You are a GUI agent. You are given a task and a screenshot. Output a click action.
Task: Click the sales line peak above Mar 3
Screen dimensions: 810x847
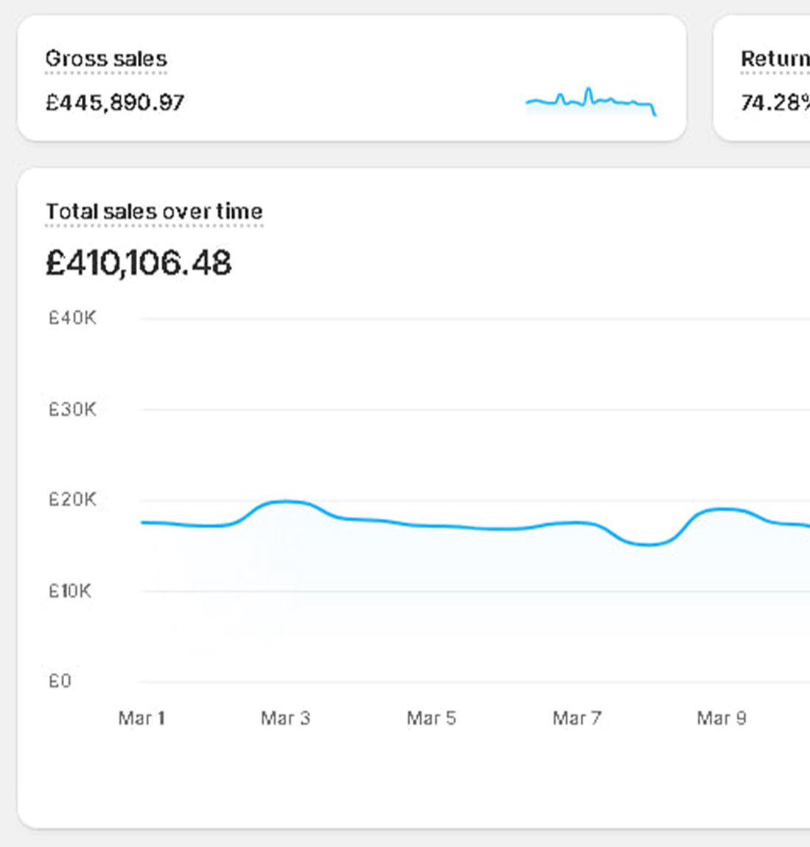(286, 502)
